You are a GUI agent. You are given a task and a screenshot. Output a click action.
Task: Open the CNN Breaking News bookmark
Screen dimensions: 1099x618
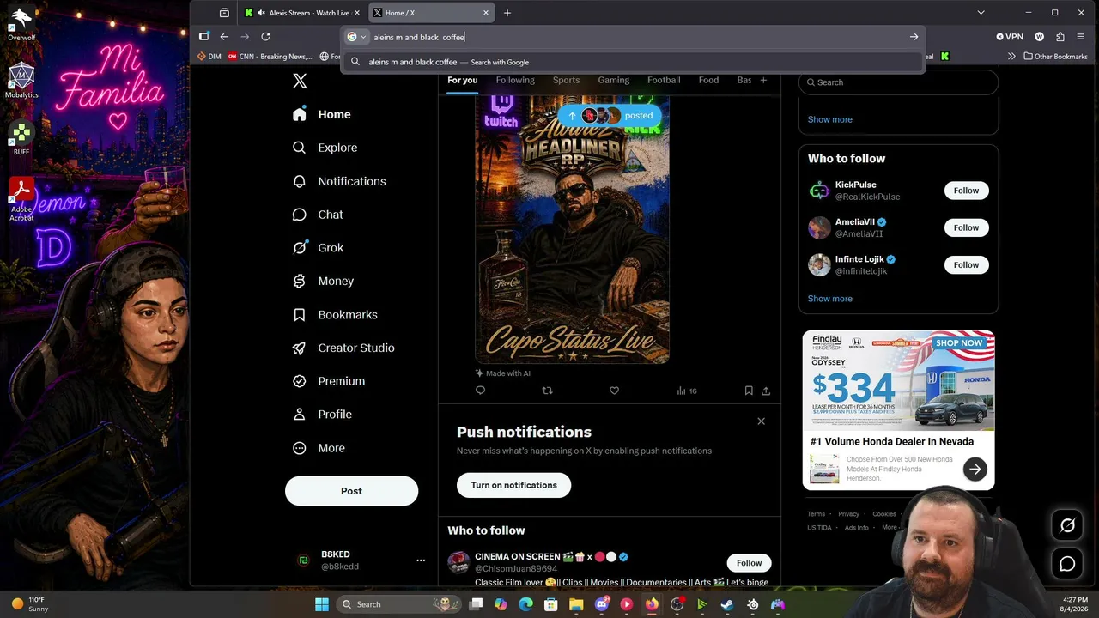pyautogui.click(x=270, y=57)
